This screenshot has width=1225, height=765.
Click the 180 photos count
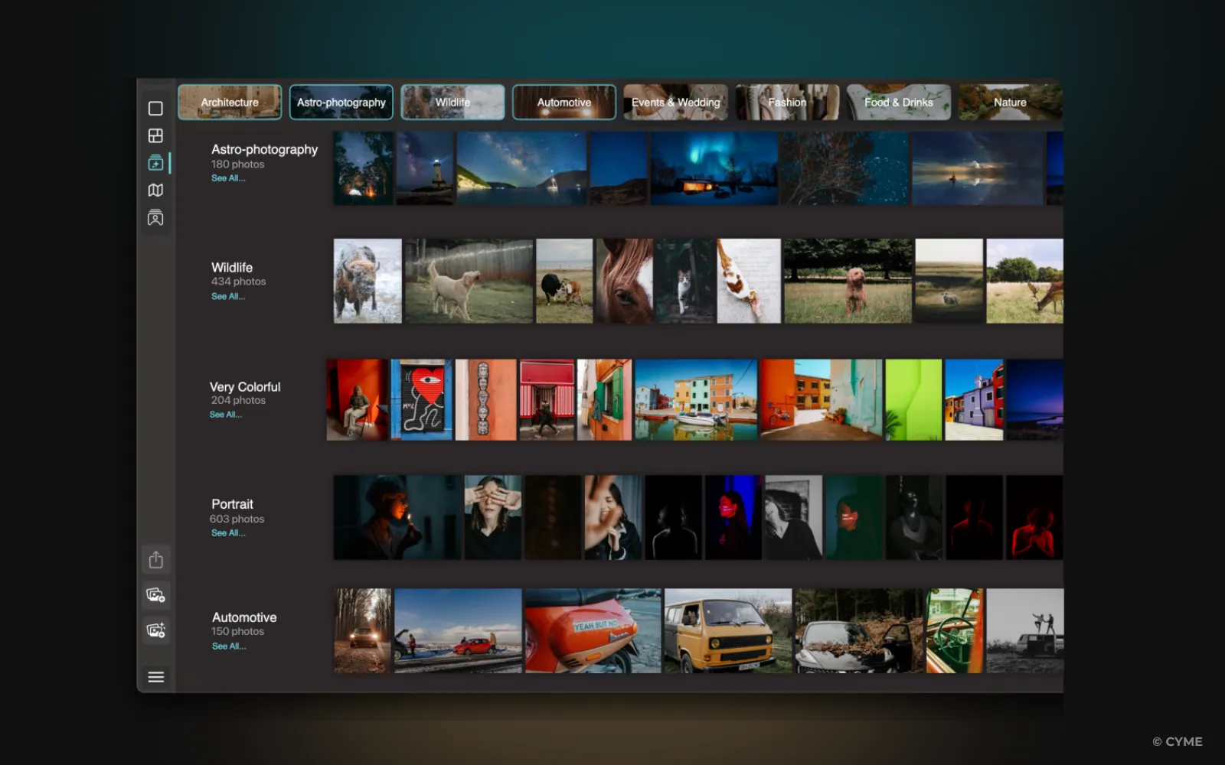tap(238, 164)
